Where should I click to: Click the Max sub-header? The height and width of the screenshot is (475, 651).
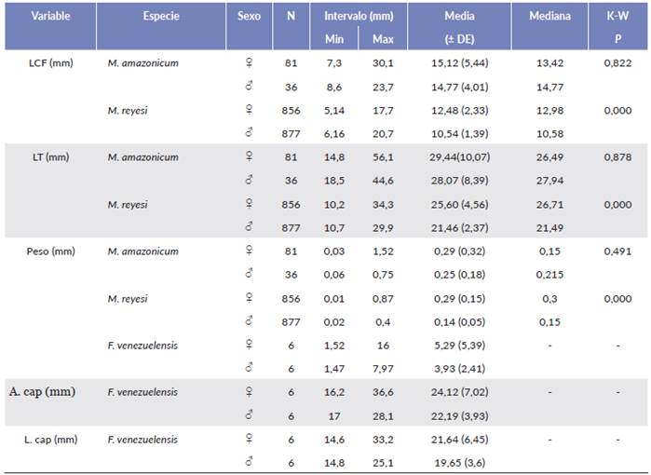click(x=383, y=39)
